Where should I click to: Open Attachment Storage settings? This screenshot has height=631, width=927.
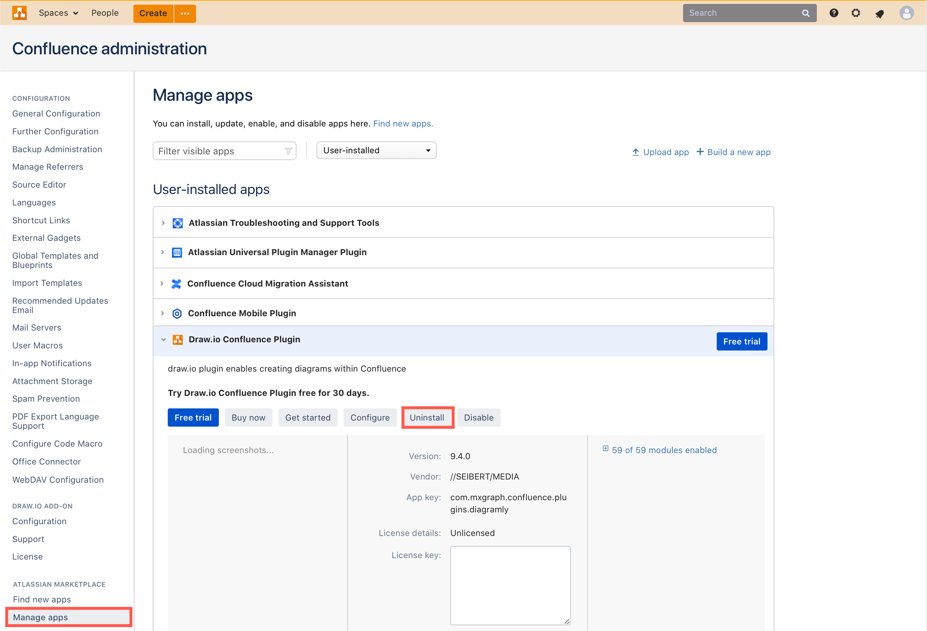pyautogui.click(x=52, y=382)
